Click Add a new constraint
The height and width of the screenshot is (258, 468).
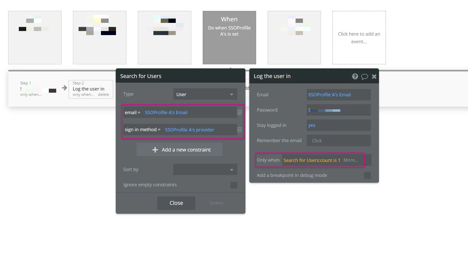(x=180, y=150)
